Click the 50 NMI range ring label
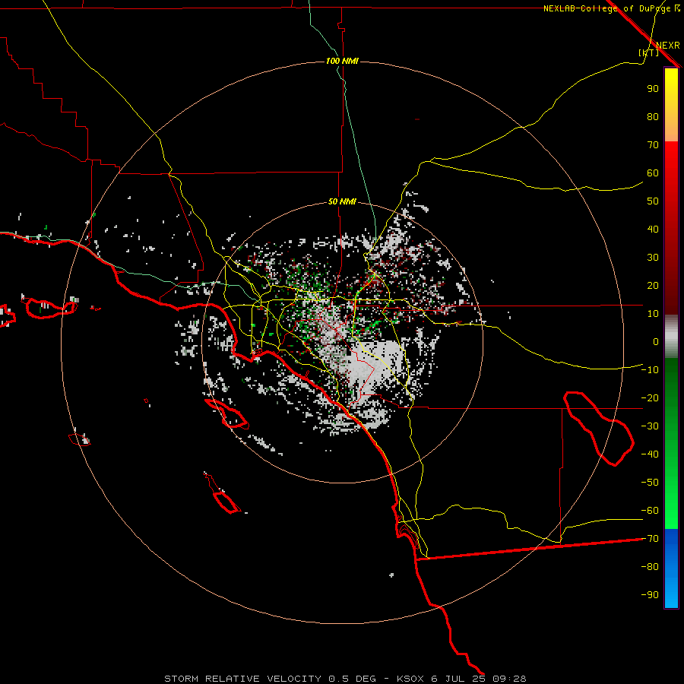 342,201
